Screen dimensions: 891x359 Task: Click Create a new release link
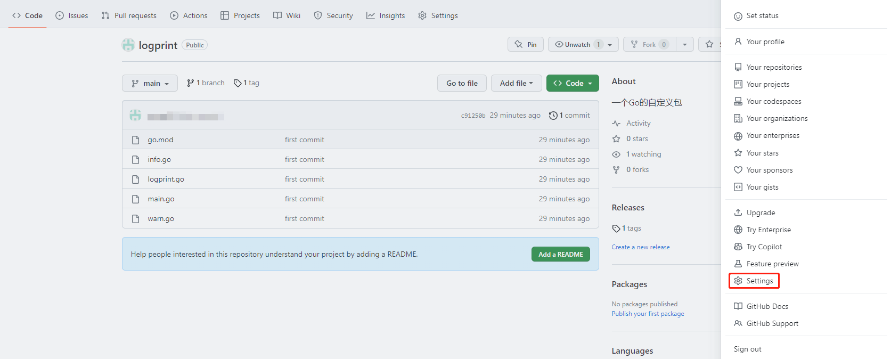click(x=641, y=247)
